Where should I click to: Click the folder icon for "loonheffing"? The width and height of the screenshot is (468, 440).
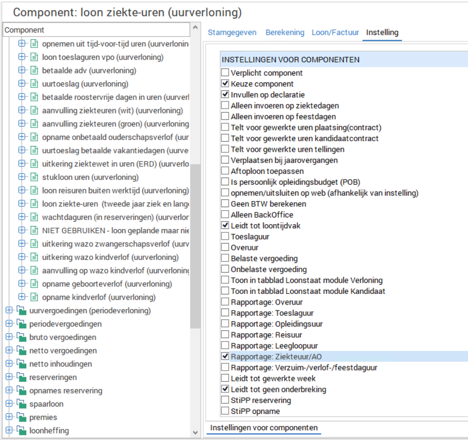click(x=23, y=430)
